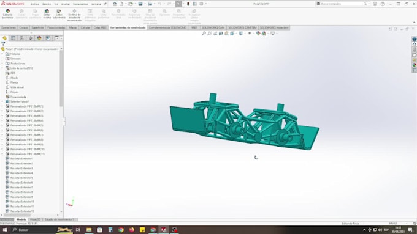Viewport: 417px width, 234px height.
Task: Open Editar la apariencia tool
Action: (x=8, y=13)
